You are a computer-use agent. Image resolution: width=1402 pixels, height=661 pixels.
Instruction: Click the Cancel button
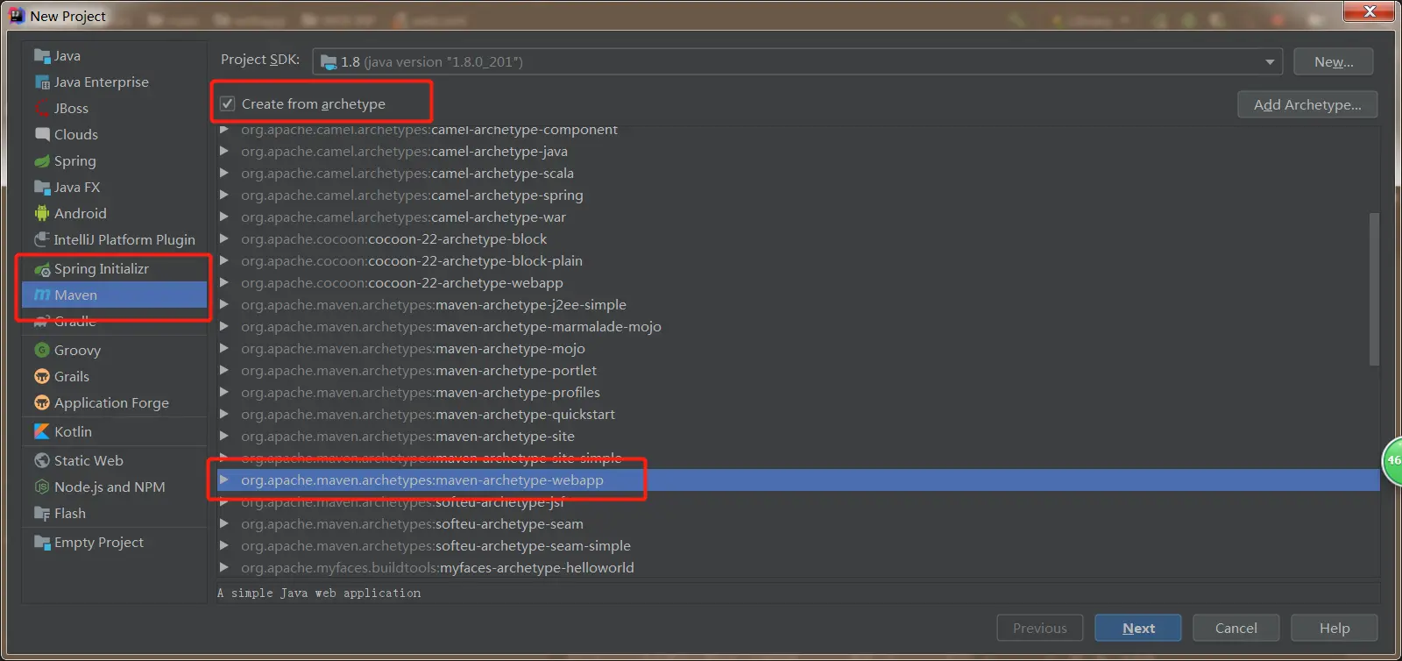click(x=1236, y=628)
